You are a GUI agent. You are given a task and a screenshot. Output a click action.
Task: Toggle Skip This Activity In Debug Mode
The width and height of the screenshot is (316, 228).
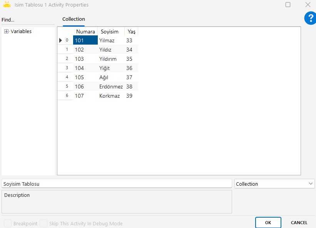pyautogui.click(x=43, y=223)
